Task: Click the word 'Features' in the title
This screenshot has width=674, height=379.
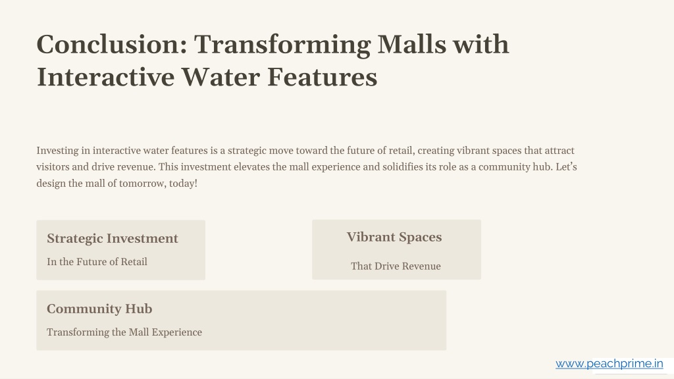Action: click(322, 78)
